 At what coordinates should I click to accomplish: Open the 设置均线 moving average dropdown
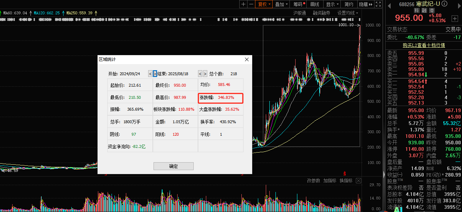(348, 13)
